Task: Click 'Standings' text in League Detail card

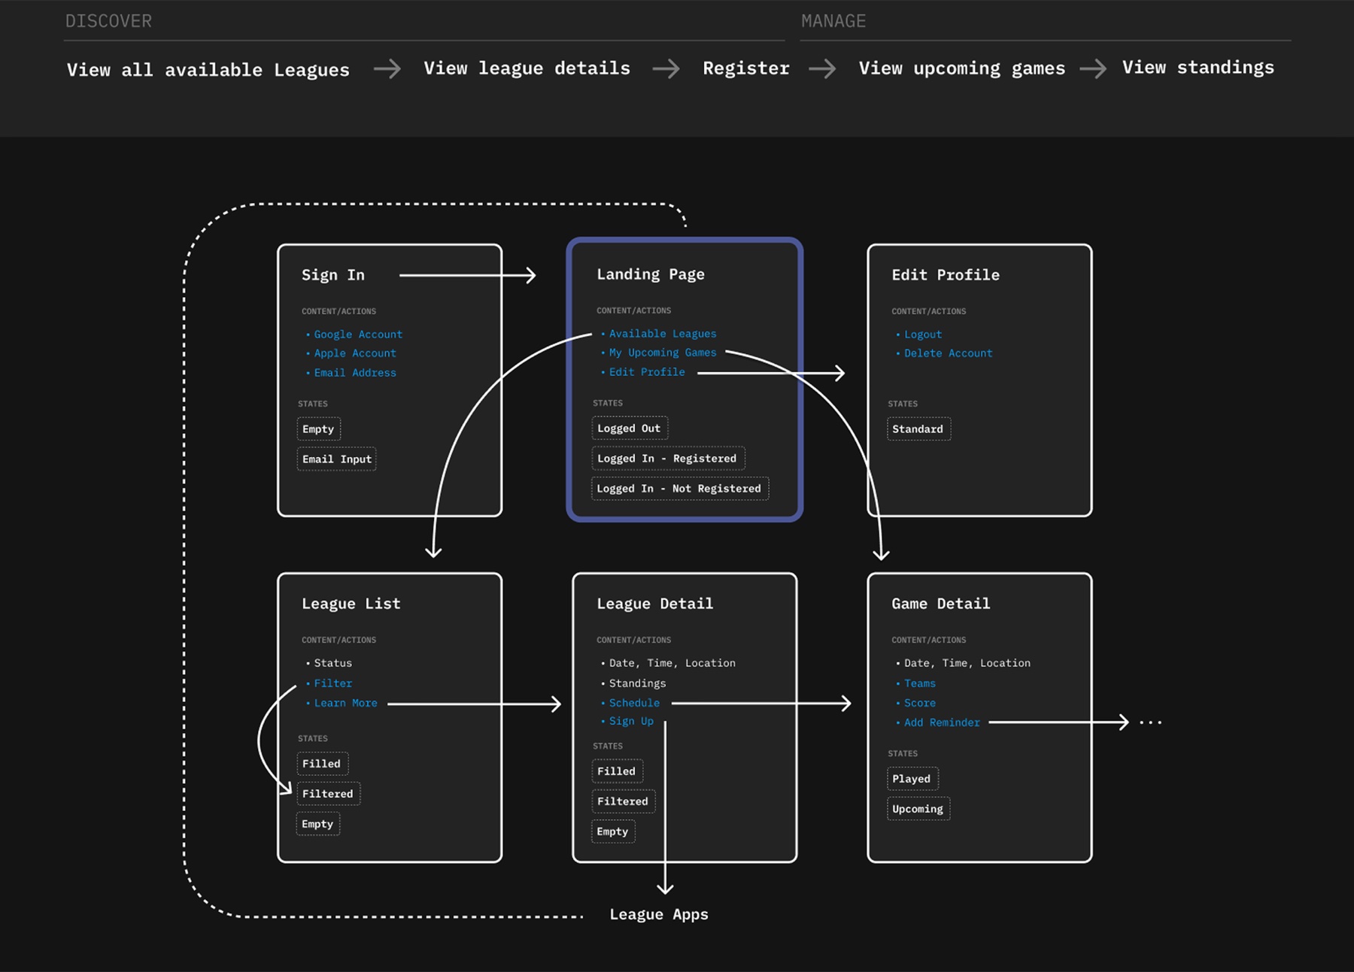Action: (637, 683)
